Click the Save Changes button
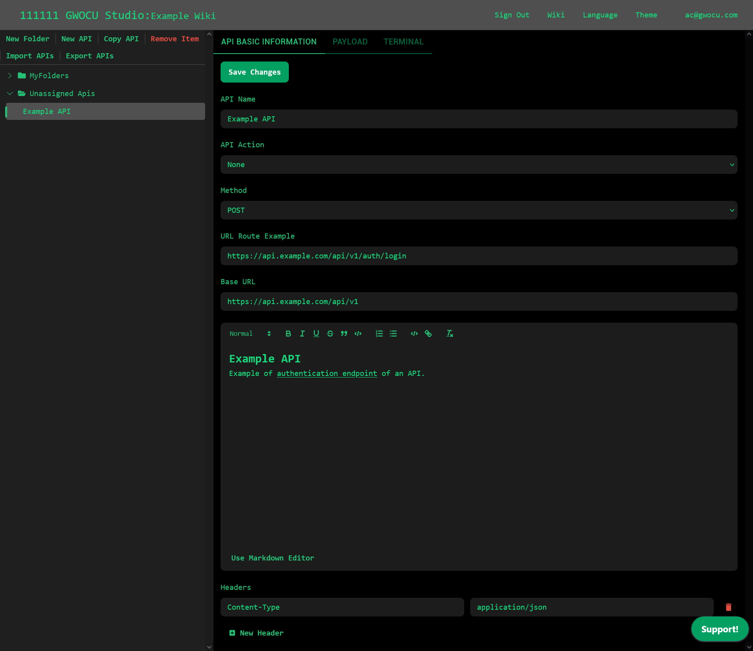Image resolution: width=753 pixels, height=651 pixels. point(254,72)
